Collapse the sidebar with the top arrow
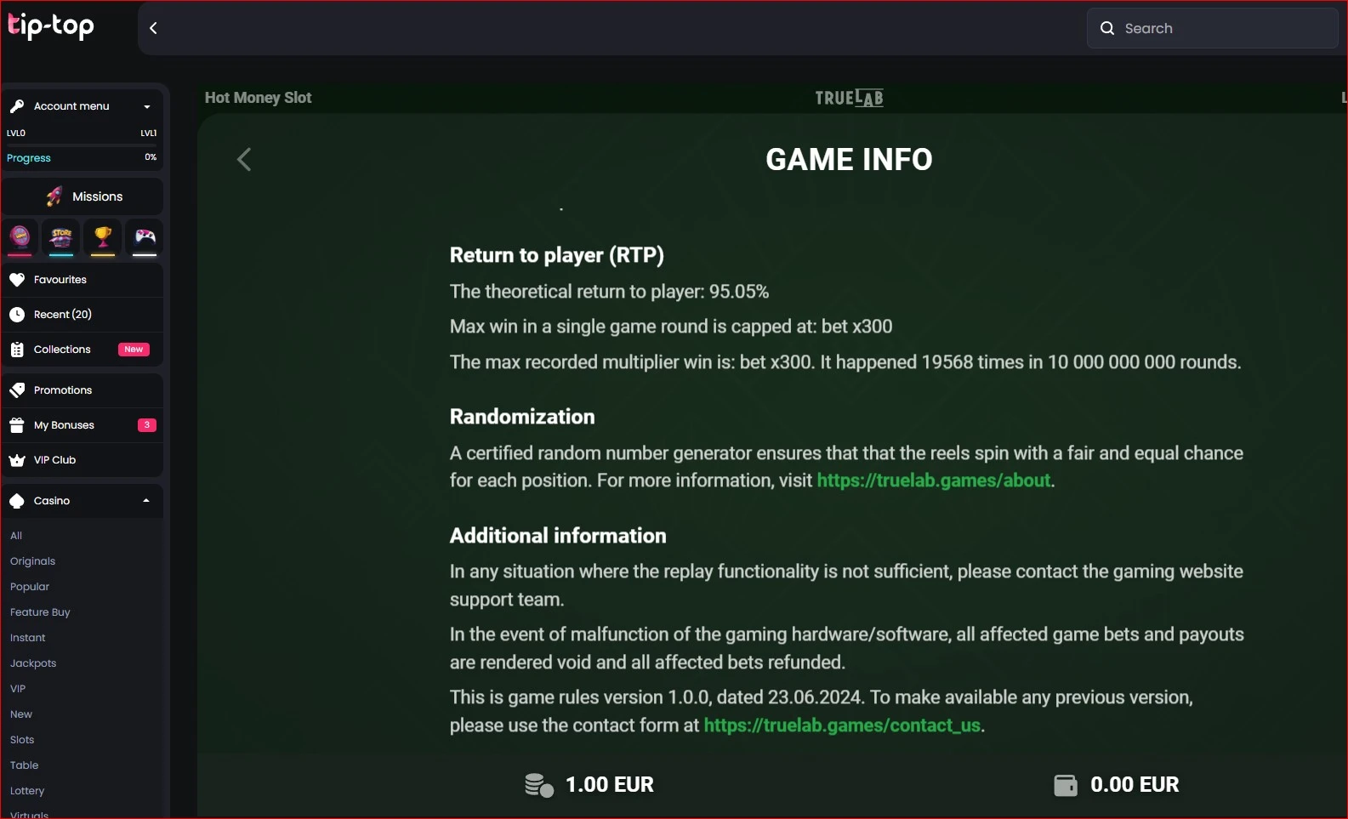 pos(154,28)
